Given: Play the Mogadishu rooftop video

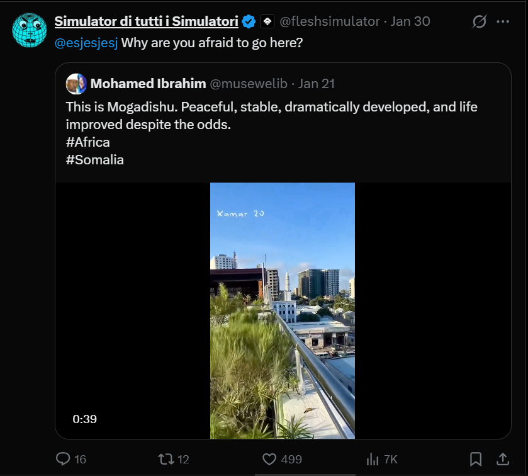Looking at the screenshot, I should (x=283, y=310).
